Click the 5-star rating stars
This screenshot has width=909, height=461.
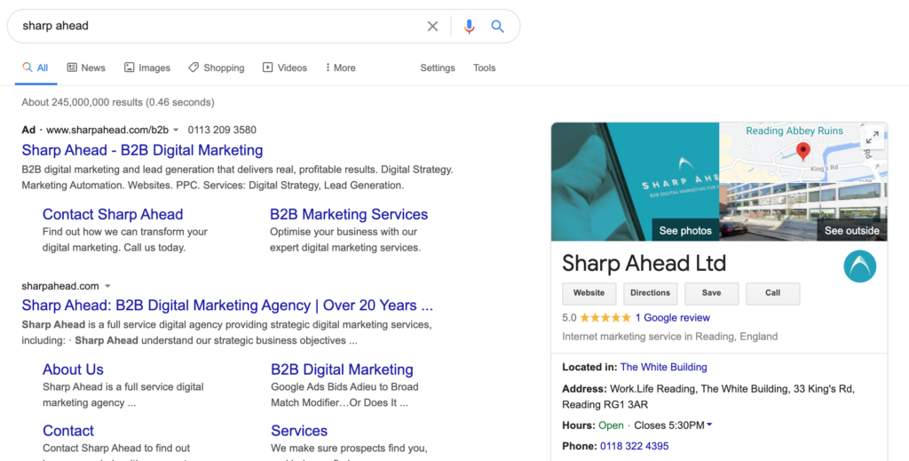(x=605, y=318)
